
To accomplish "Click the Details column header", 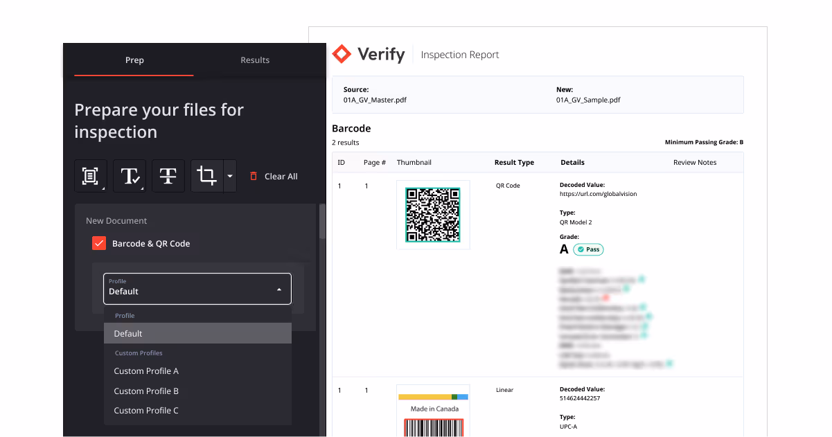I will [572, 163].
